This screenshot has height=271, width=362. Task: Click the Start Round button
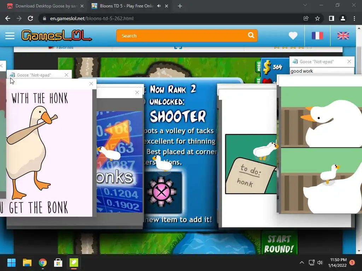[x=279, y=244]
